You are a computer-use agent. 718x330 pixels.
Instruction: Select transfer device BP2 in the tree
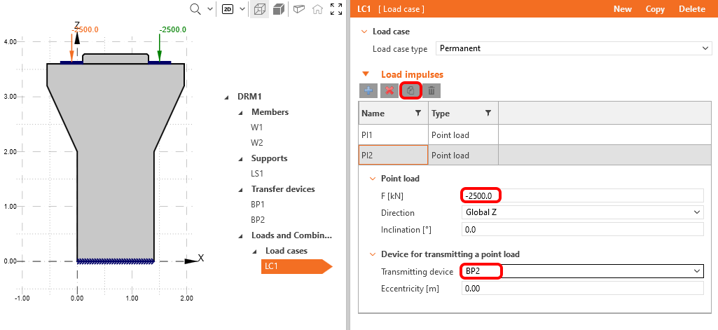tap(258, 220)
